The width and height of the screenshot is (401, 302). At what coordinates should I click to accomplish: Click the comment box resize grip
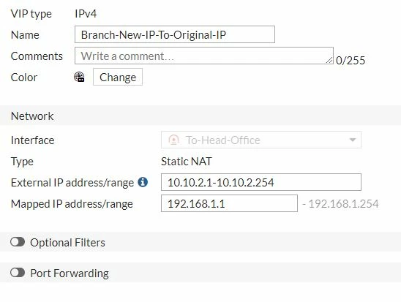pos(329,60)
